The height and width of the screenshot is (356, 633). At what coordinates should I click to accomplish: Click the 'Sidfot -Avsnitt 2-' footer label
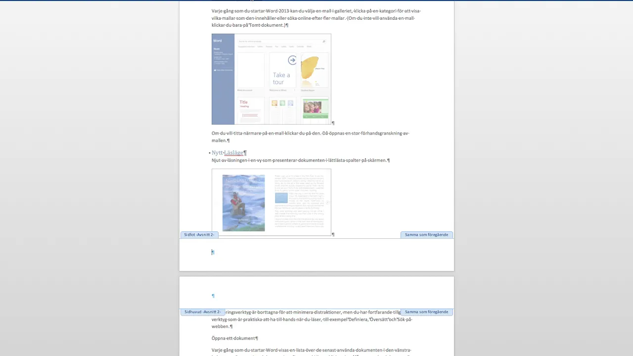coord(199,235)
